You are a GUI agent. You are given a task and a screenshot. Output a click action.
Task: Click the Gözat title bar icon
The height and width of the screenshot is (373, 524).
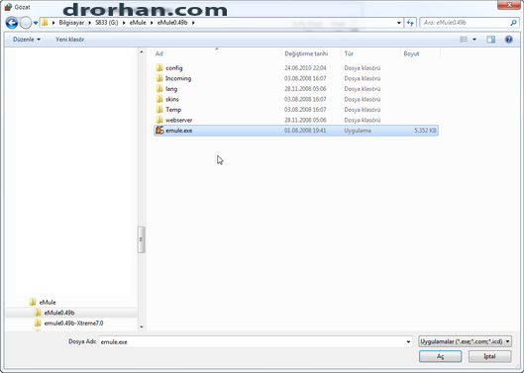[x=8, y=7]
